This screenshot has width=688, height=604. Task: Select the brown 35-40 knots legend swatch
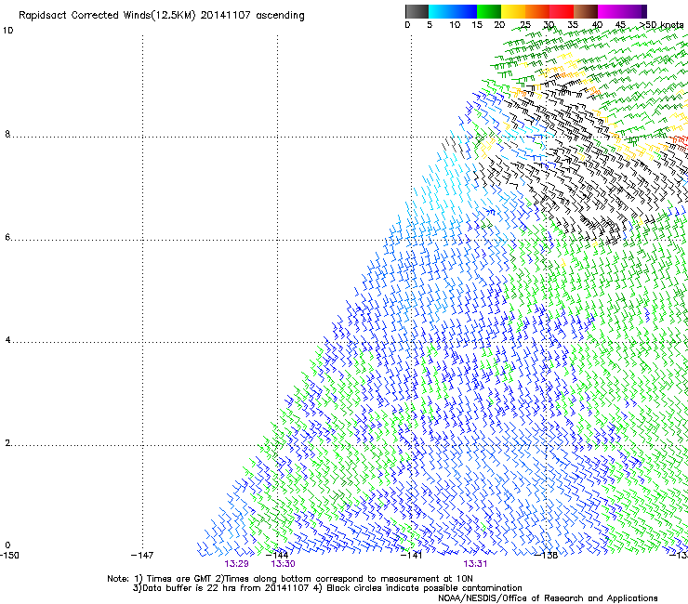(x=586, y=11)
